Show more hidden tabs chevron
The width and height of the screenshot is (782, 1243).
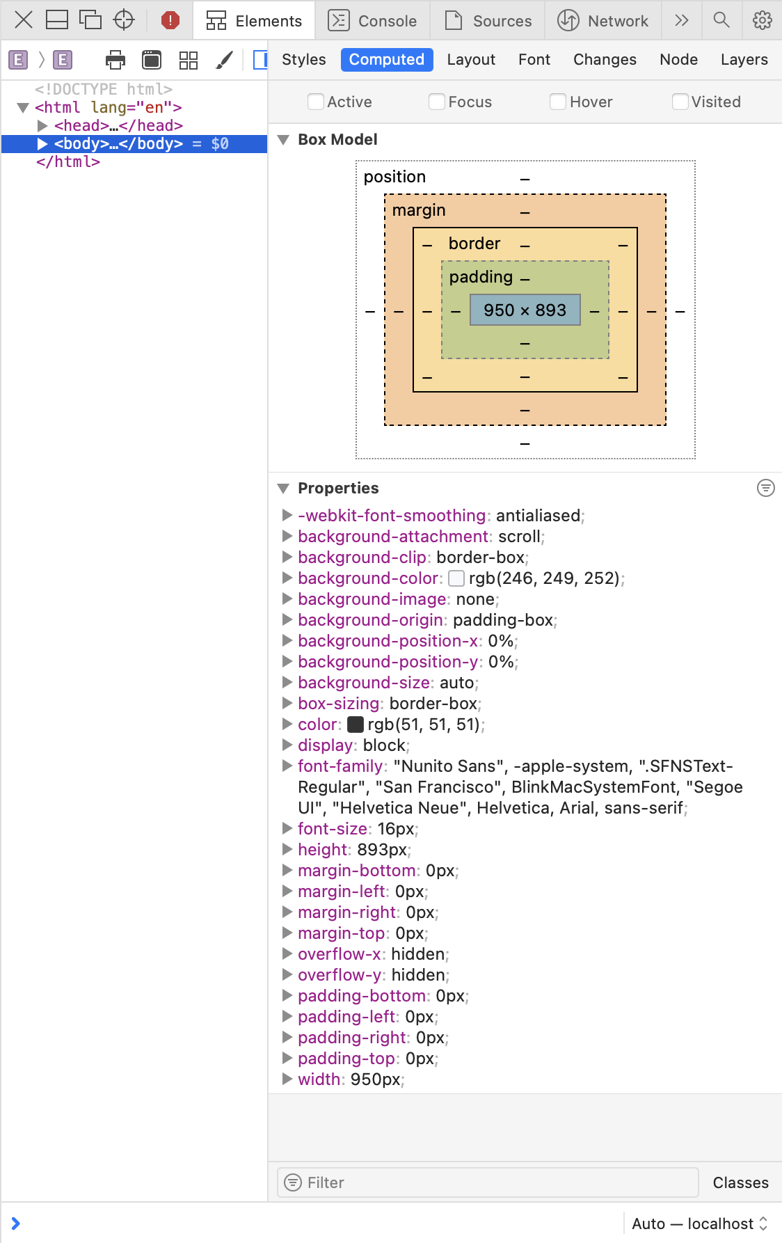[682, 20]
